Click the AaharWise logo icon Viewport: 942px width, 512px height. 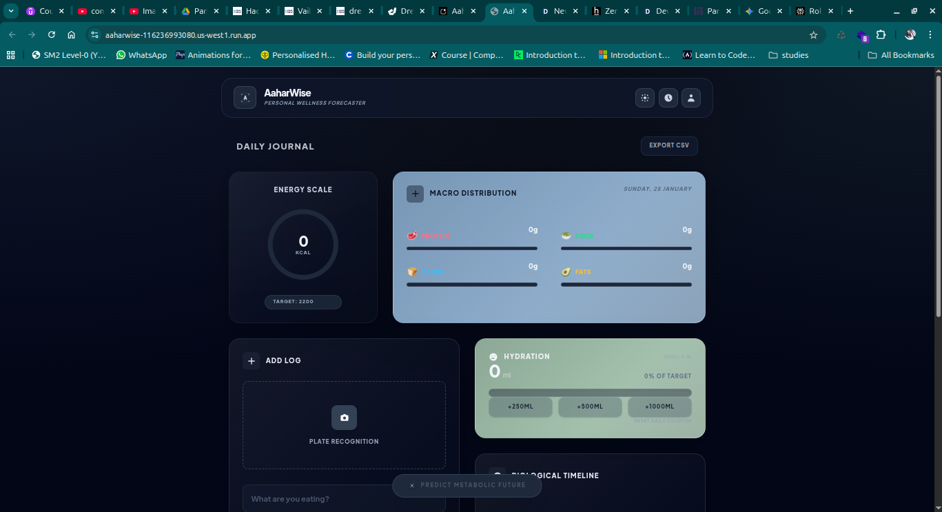coord(245,98)
